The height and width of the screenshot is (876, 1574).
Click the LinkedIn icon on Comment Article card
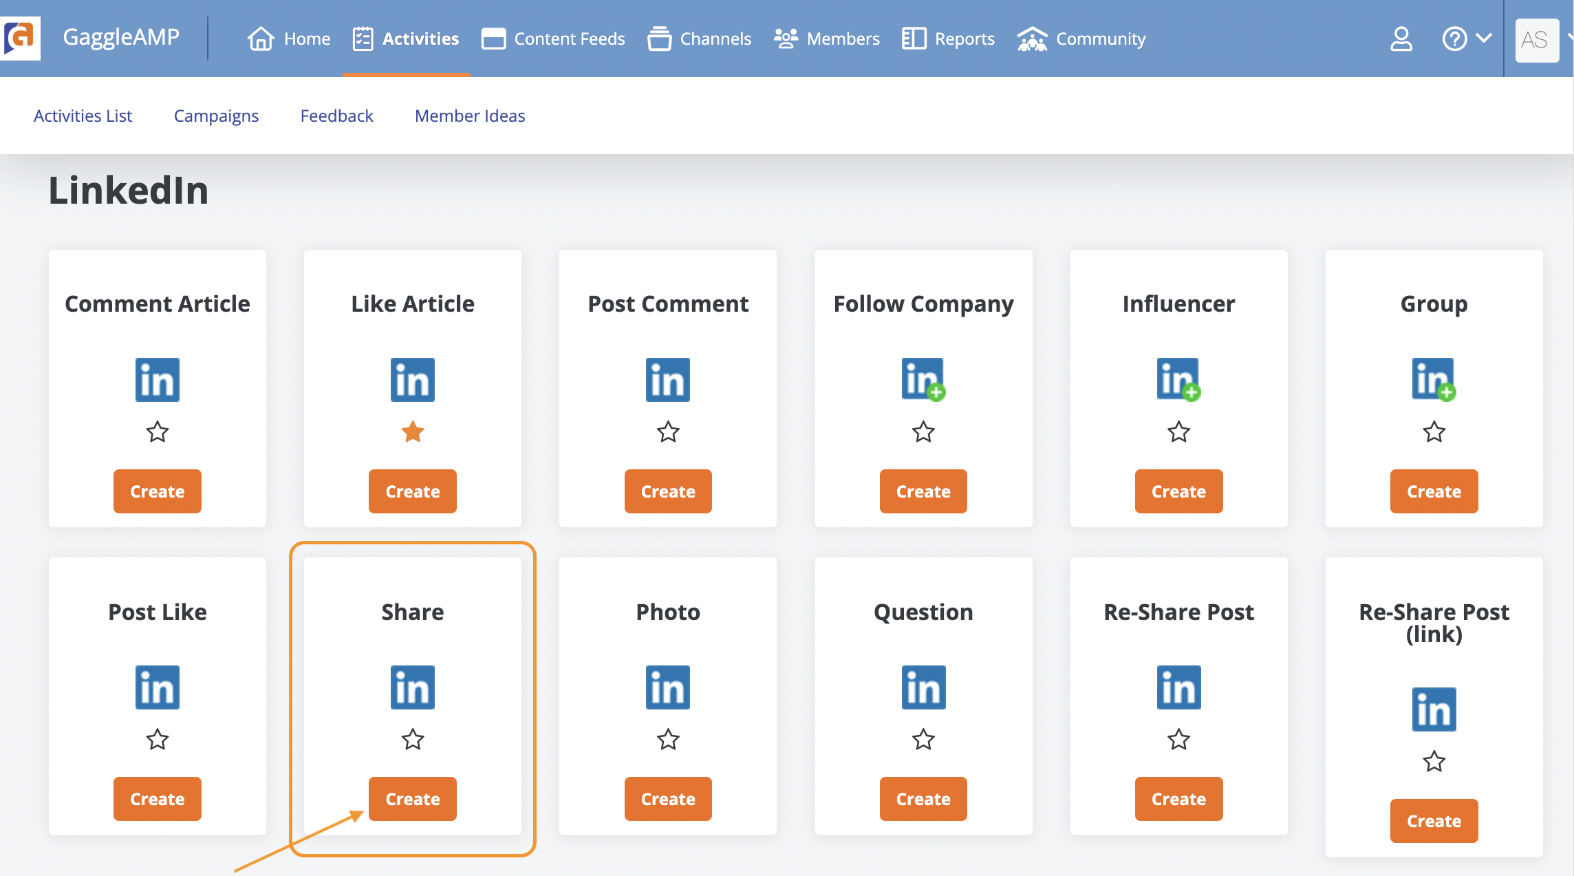[x=158, y=379]
